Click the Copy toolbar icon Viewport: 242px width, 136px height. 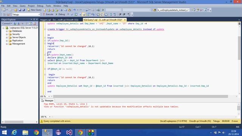tap(65, 10)
